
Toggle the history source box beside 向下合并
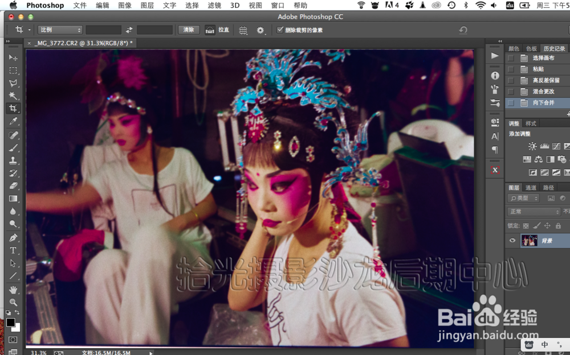(x=511, y=103)
